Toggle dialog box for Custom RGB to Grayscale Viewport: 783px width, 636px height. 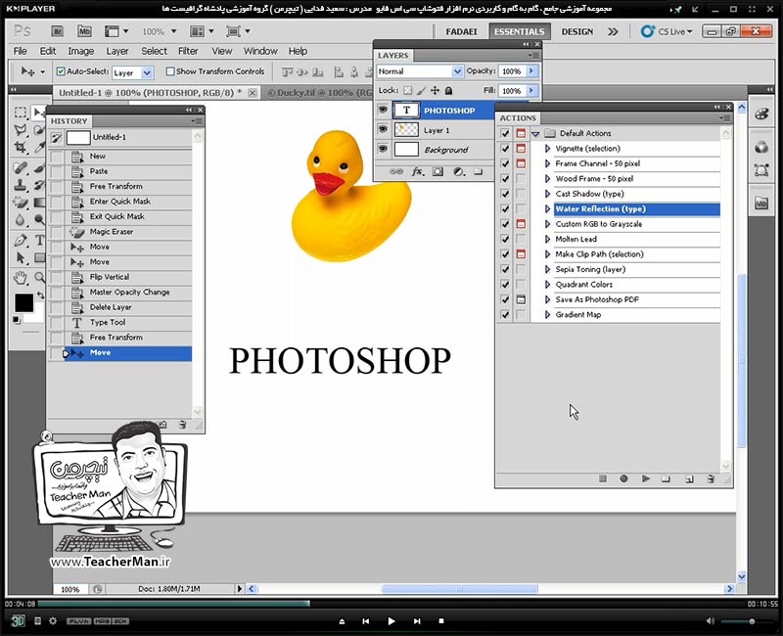tap(521, 224)
